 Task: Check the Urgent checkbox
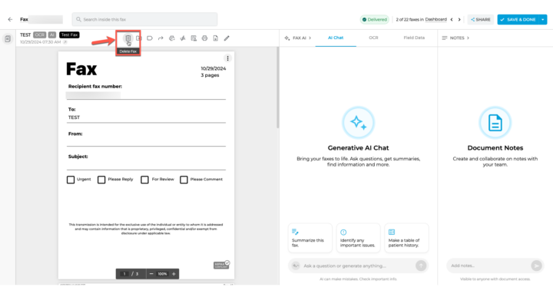(71, 180)
